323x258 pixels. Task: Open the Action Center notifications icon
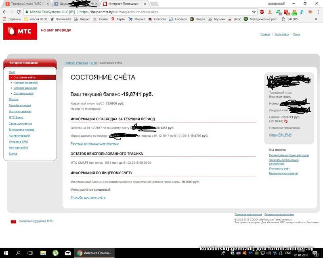tap(316, 254)
